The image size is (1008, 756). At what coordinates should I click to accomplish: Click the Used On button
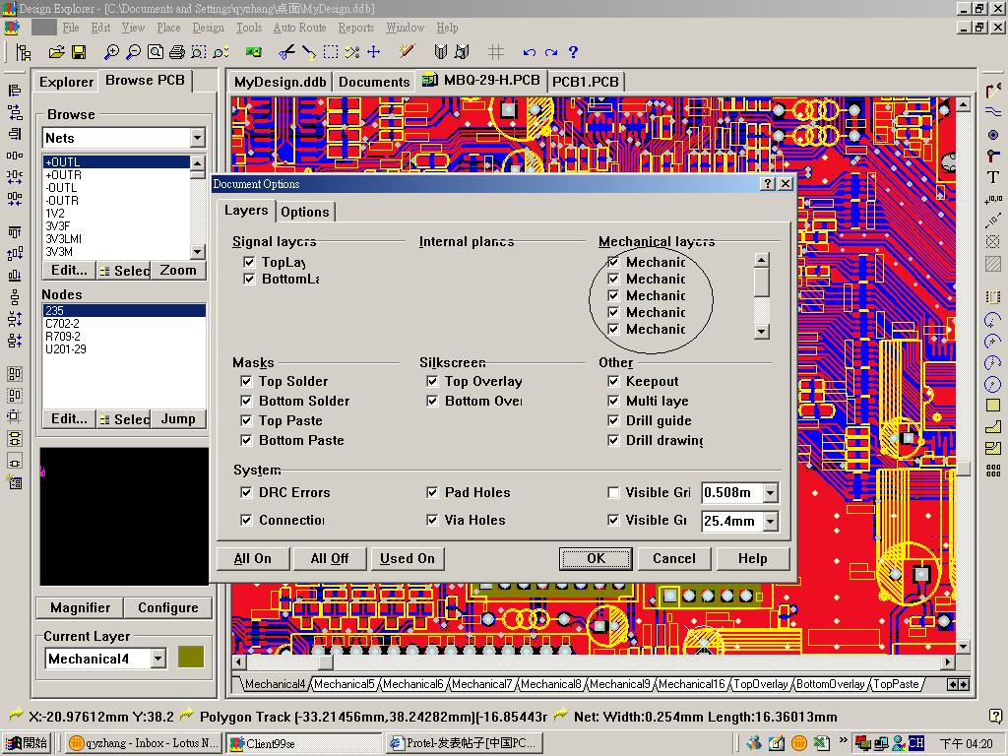coord(408,558)
